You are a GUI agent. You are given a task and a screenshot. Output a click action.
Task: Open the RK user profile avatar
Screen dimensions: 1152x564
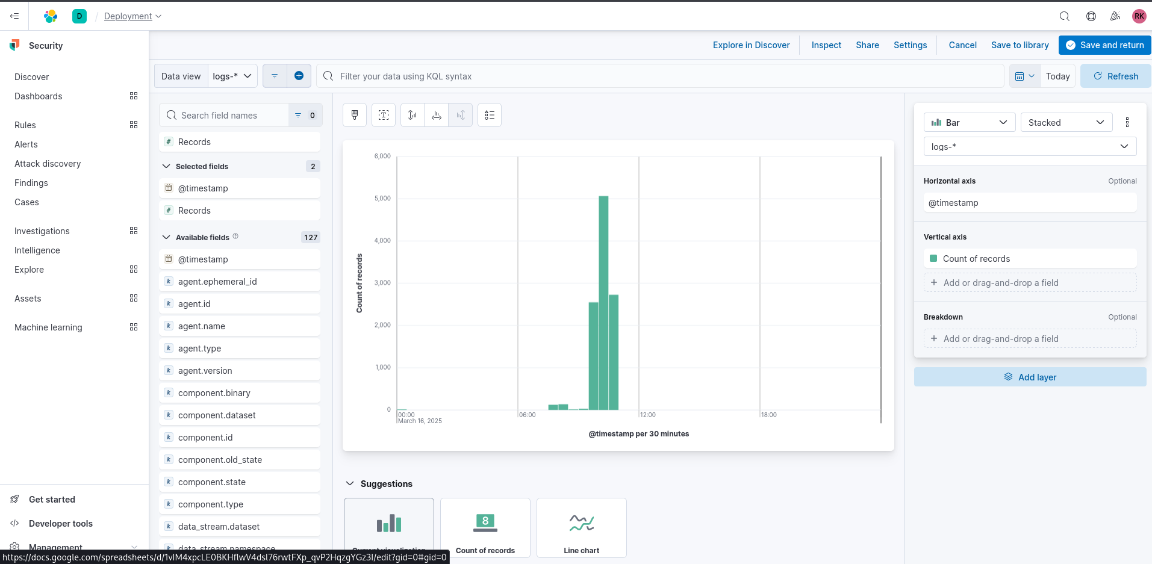coord(1139,16)
